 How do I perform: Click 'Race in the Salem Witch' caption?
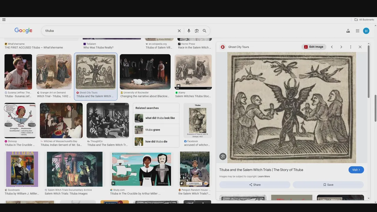click(194, 47)
